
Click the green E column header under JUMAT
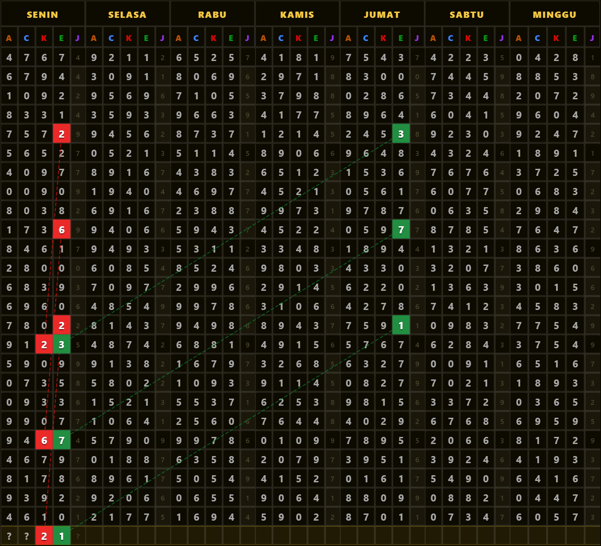click(x=401, y=38)
